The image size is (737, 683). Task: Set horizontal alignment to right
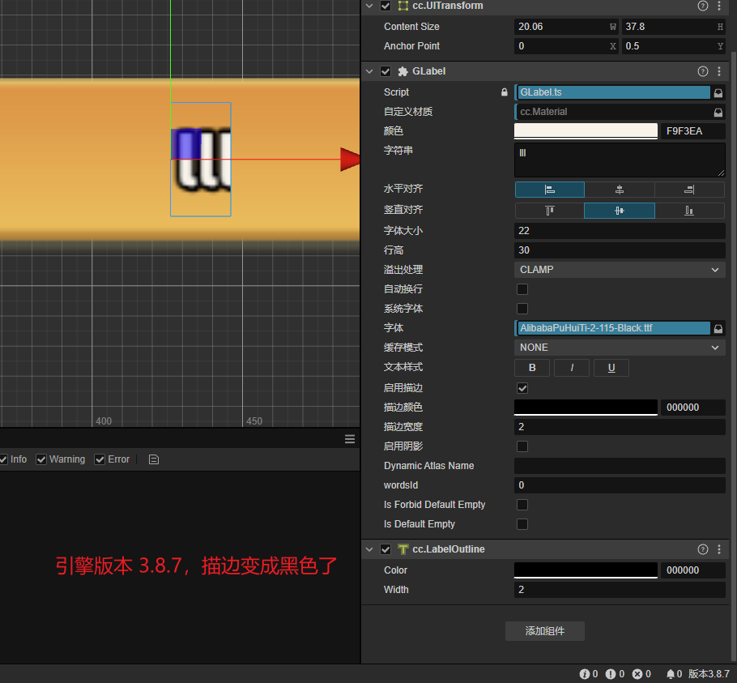point(689,190)
